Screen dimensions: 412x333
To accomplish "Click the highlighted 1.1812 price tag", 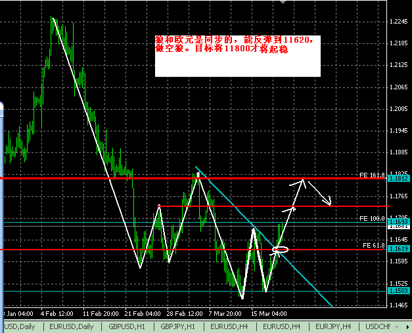I will (399, 179).
